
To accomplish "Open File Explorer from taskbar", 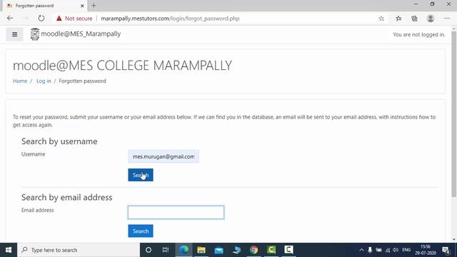I will pyautogui.click(x=201, y=250).
